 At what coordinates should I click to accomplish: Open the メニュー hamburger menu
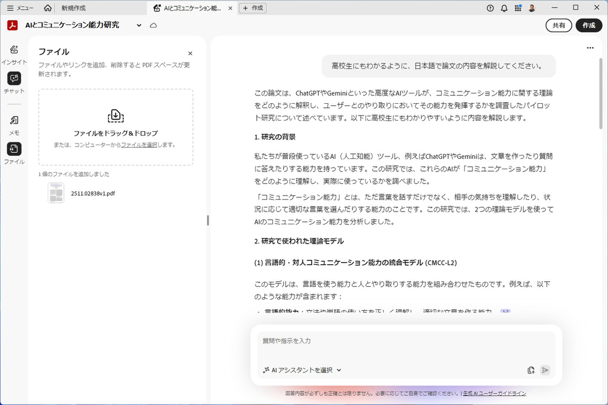20,8
